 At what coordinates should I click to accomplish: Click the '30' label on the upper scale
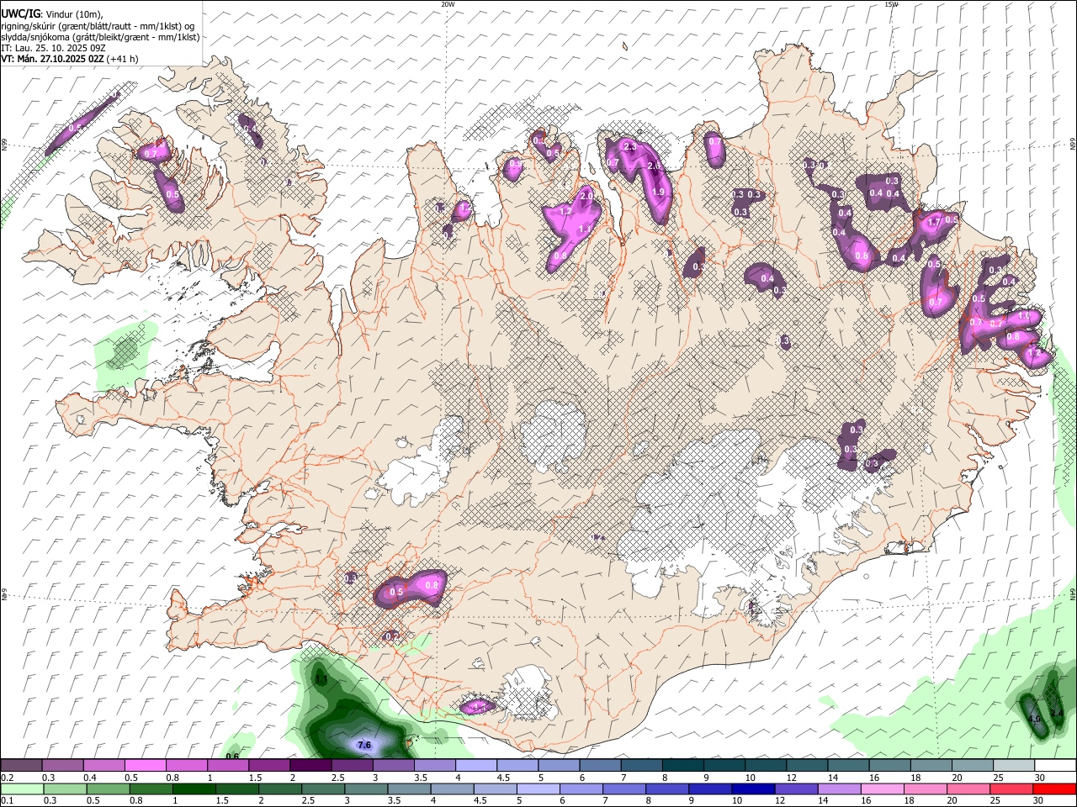(1040, 778)
